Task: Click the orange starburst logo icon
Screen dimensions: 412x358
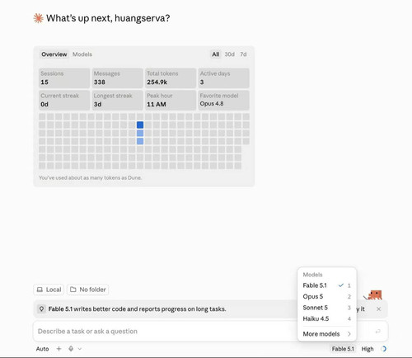Action: (x=38, y=18)
